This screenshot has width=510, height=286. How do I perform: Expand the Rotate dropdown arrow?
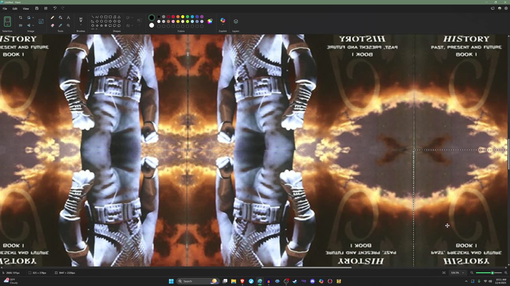click(33, 17)
